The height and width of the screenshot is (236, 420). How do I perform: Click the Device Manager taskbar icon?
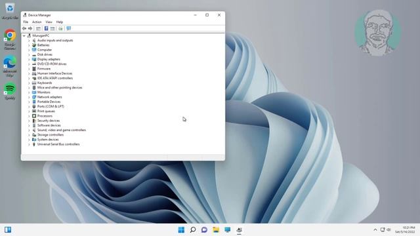click(239, 229)
